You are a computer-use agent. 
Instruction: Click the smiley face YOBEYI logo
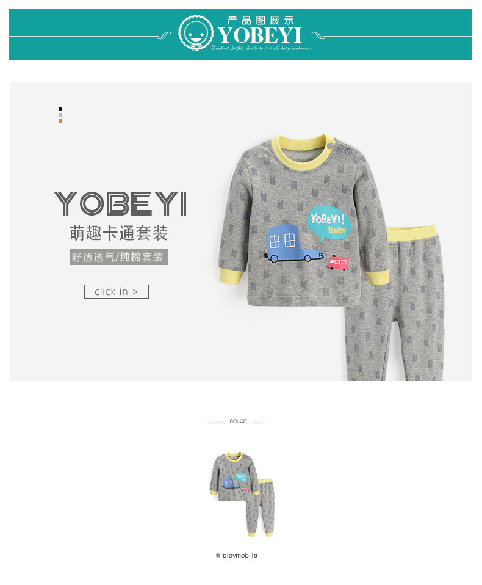tap(196, 33)
